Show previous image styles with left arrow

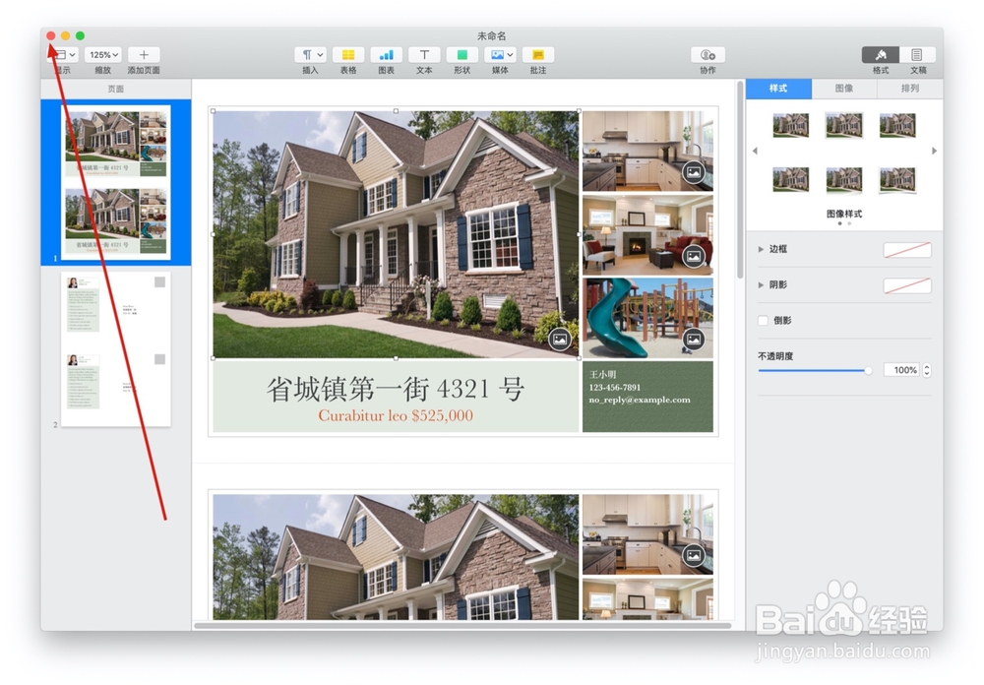tap(755, 151)
